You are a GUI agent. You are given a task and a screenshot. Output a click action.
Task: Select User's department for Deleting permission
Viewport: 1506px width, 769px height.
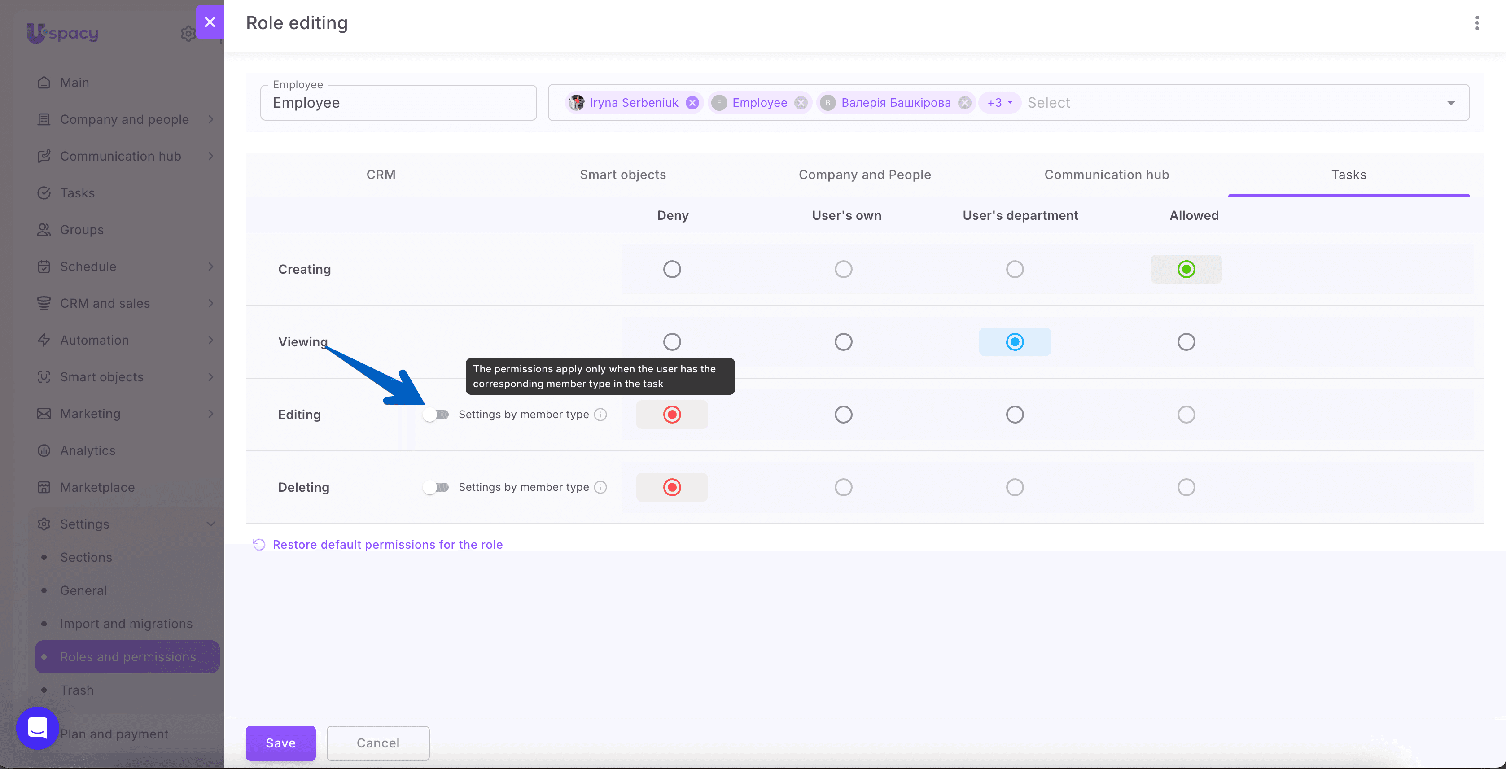(1015, 487)
